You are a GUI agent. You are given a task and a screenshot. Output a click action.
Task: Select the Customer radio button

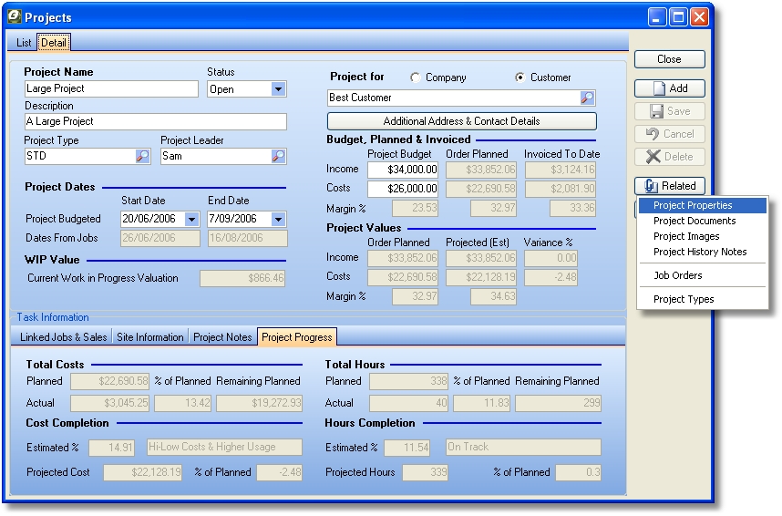click(520, 77)
